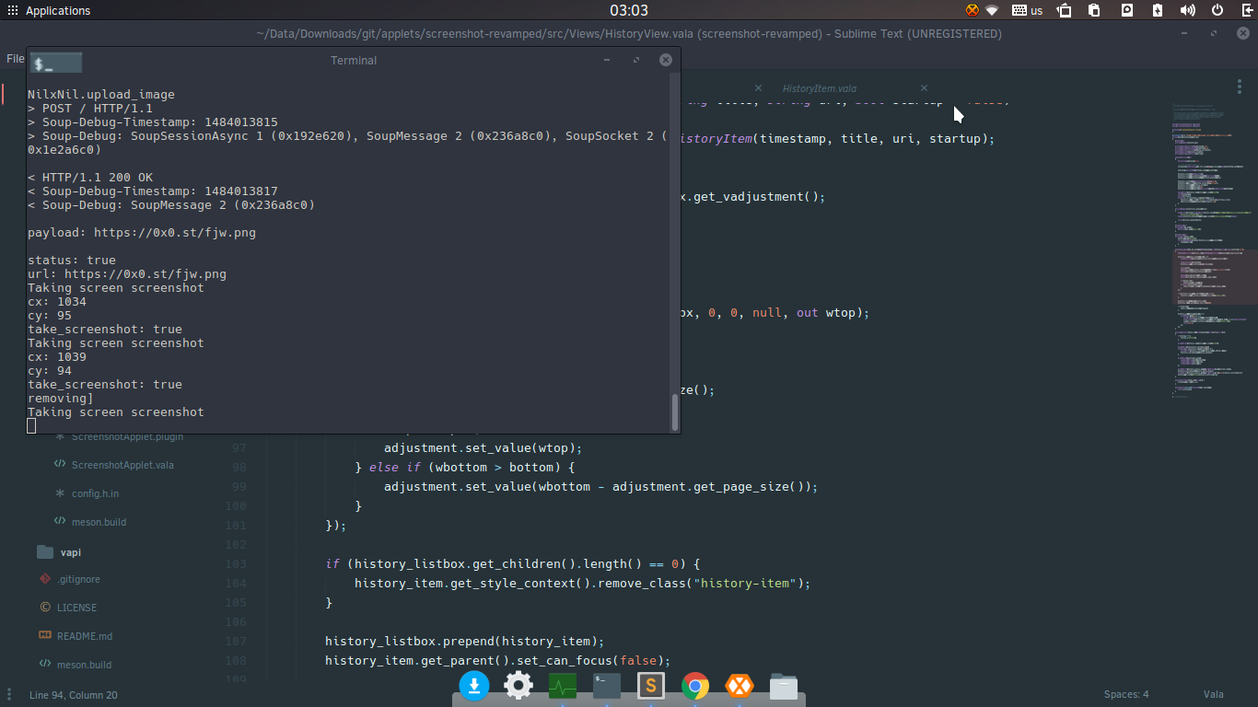Open meson.build listed below README.md
The height and width of the screenshot is (707, 1258).
pos(84,665)
